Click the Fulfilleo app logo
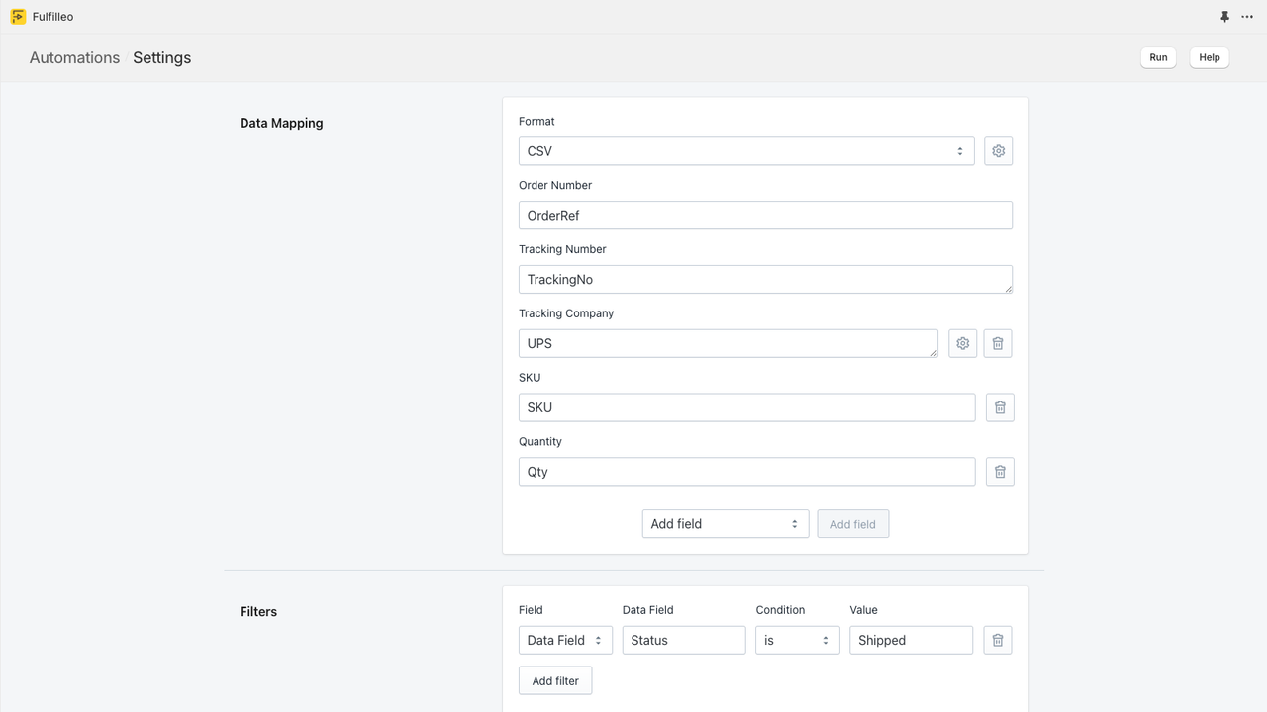 point(17,16)
